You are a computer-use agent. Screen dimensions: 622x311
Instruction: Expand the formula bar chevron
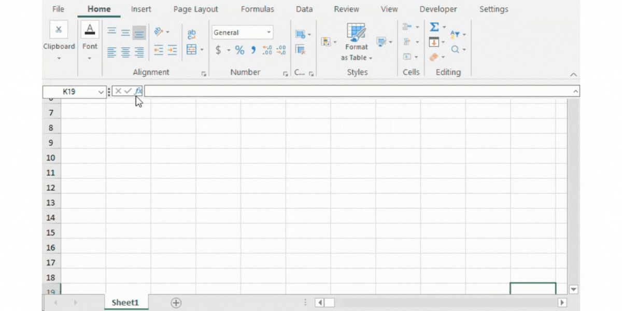click(x=575, y=91)
